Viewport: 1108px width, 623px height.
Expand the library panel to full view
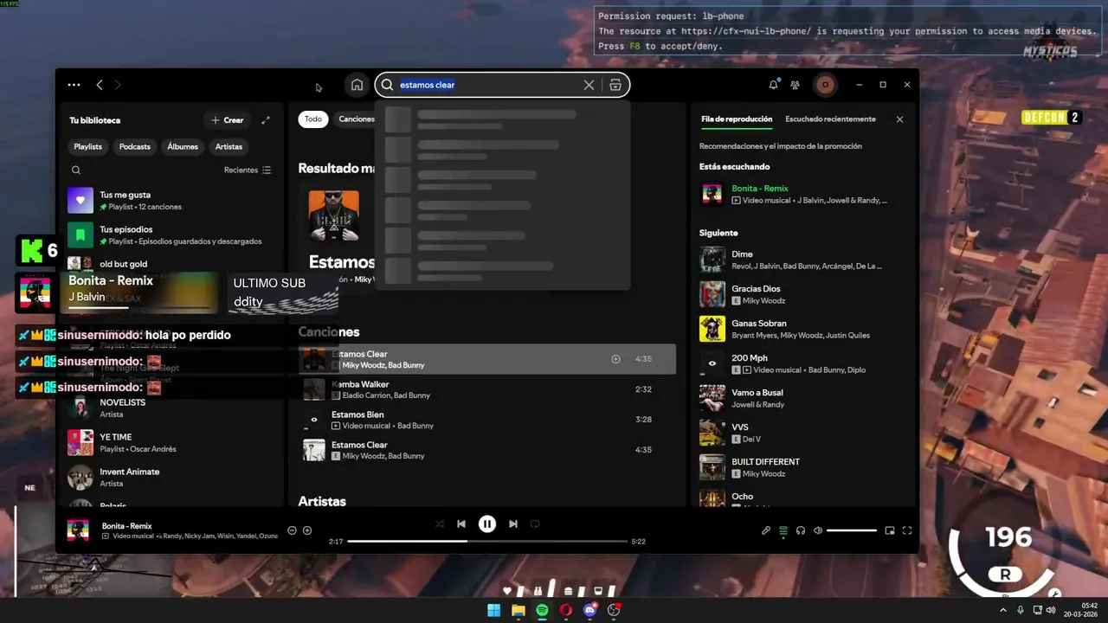266,120
